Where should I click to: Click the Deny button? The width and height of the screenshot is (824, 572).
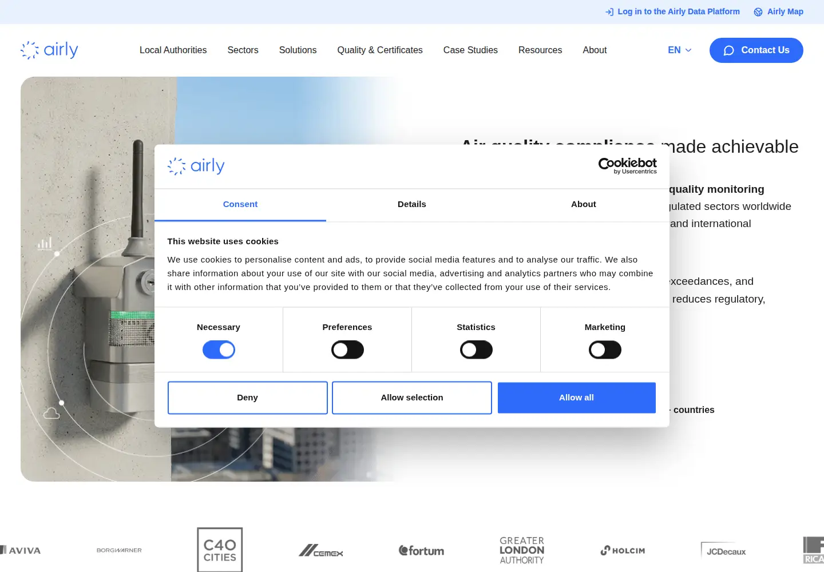[248, 398]
